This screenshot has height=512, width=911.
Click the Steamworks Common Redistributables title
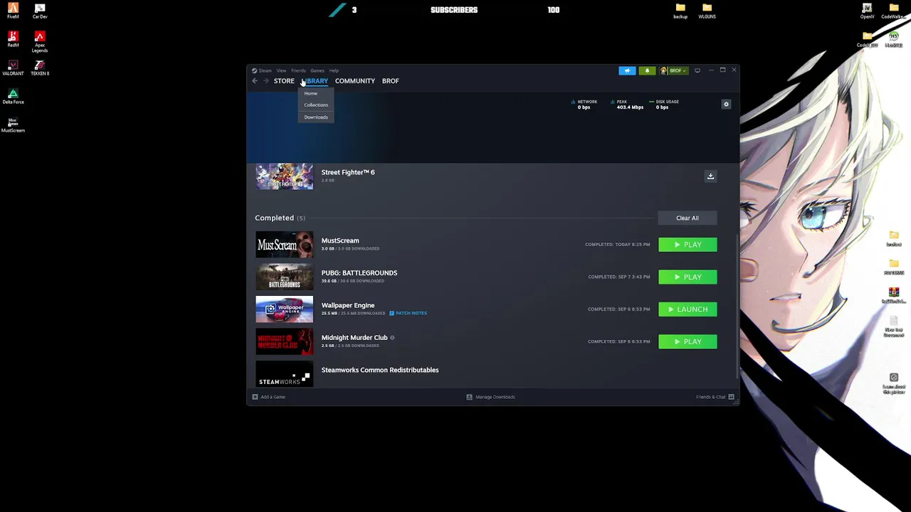tap(380, 370)
